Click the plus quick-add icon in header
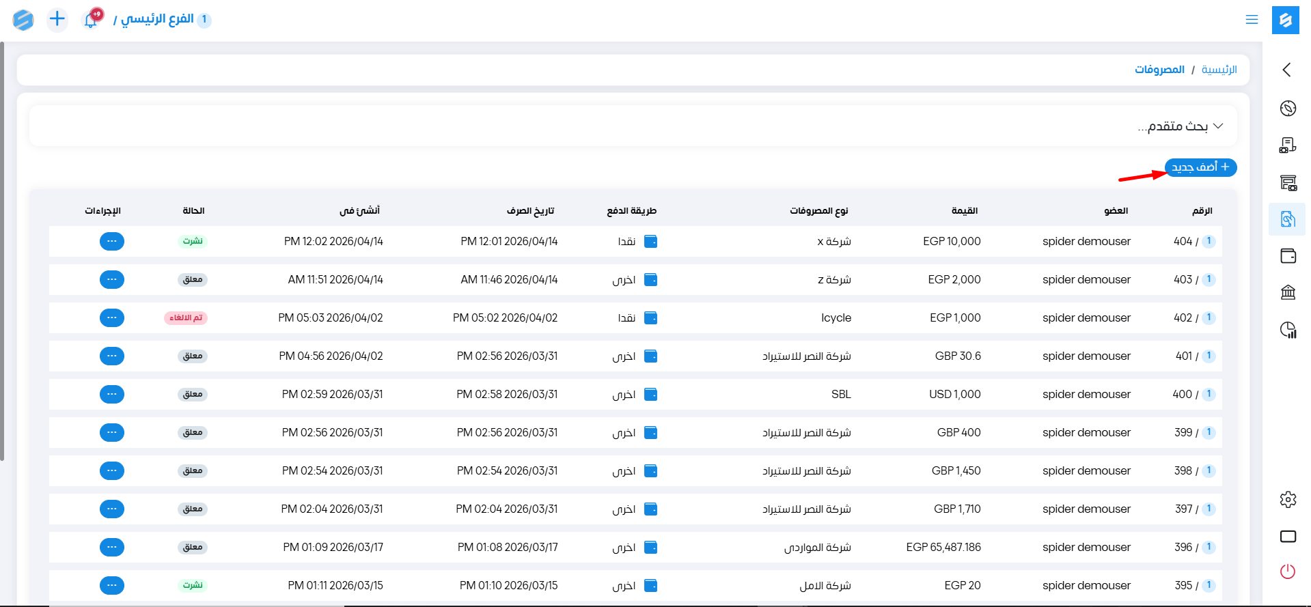 coord(57,19)
